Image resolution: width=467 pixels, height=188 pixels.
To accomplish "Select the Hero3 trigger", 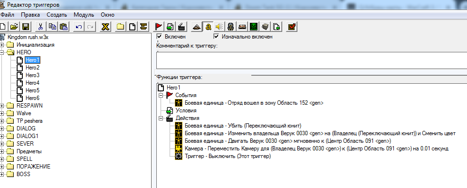I will 32,75.
